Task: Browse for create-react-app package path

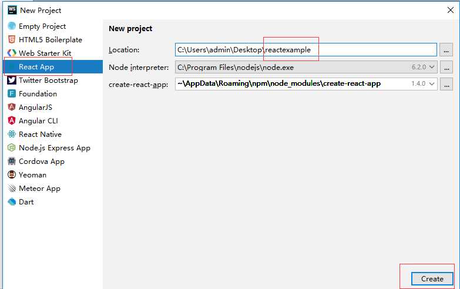Action: (x=446, y=84)
